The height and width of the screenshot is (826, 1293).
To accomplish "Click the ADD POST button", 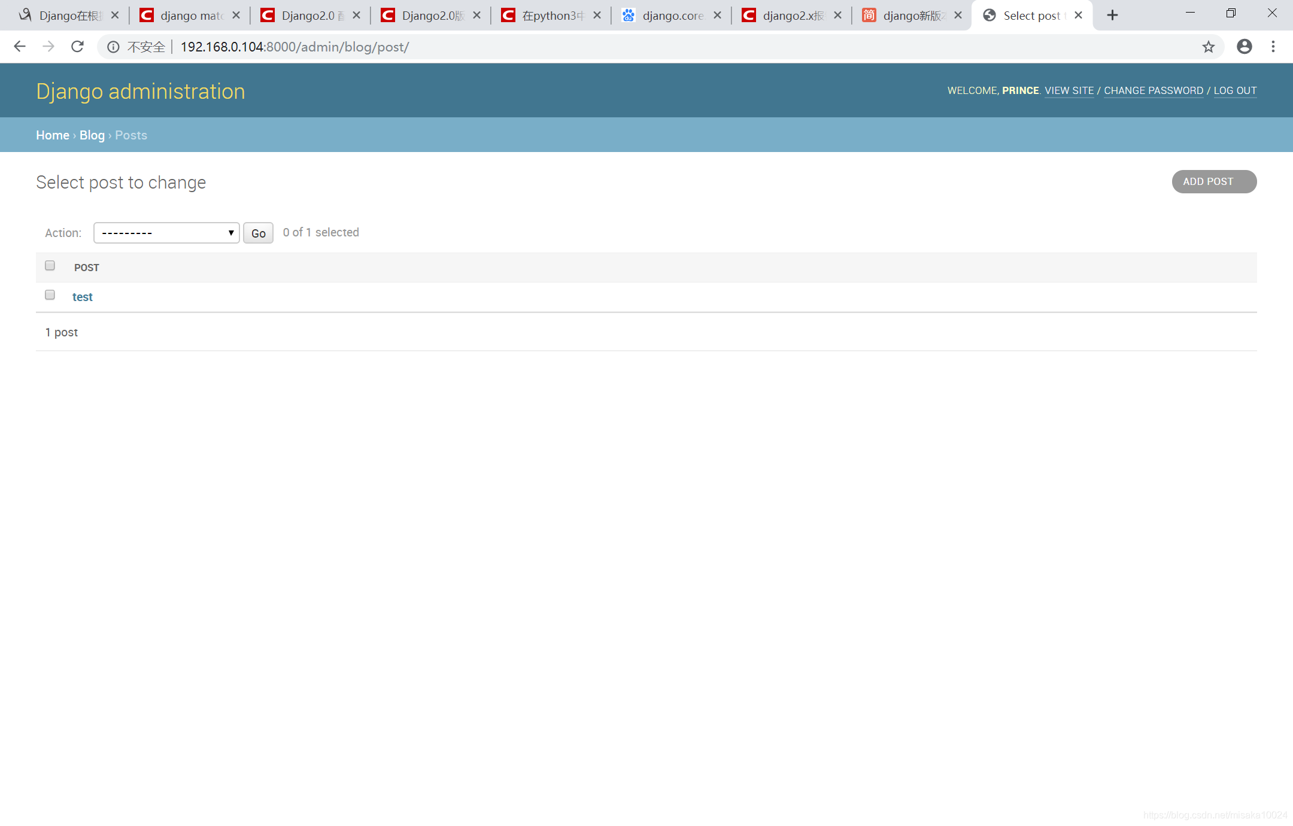I will [1213, 182].
